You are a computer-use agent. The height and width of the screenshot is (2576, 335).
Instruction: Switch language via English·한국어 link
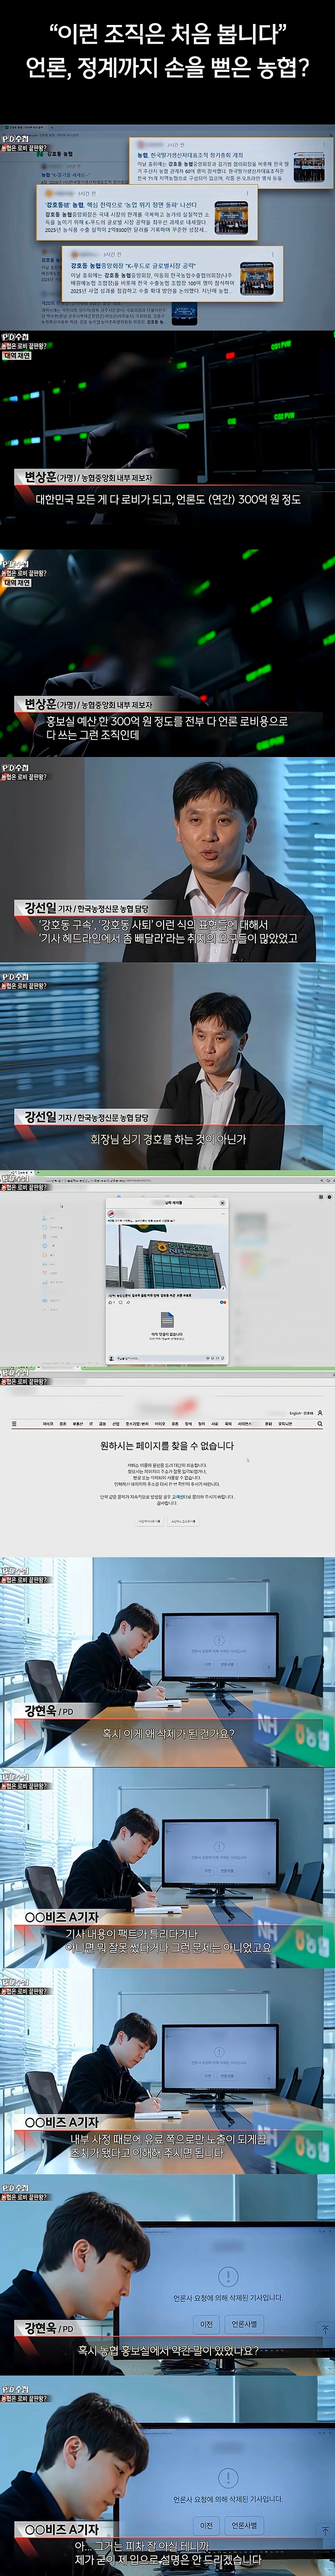[301, 1413]
